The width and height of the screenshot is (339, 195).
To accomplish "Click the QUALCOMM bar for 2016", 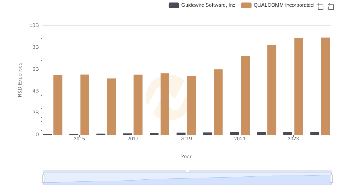I will point(111,107).
